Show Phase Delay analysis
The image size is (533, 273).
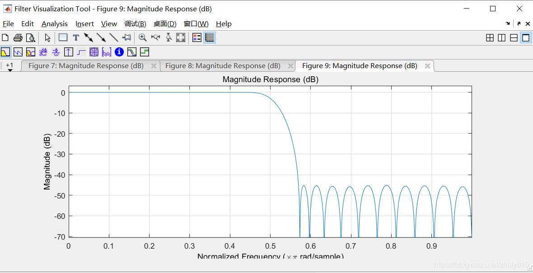(x=56, y=52)
